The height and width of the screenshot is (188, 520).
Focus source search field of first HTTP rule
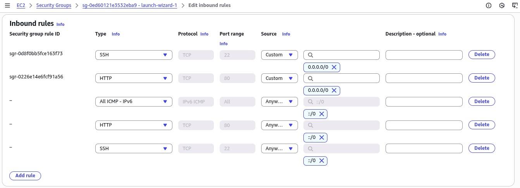(x=341, y=78)
